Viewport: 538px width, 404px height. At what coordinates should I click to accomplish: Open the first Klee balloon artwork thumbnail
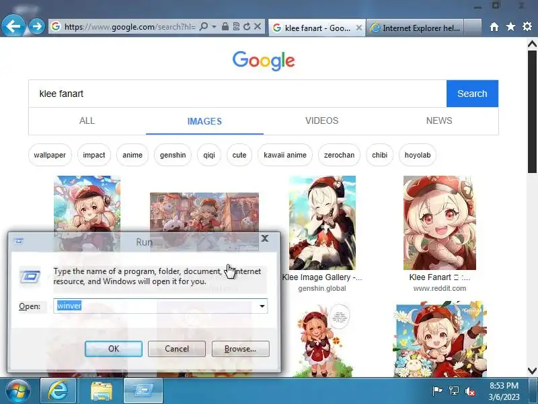(87, 204)
